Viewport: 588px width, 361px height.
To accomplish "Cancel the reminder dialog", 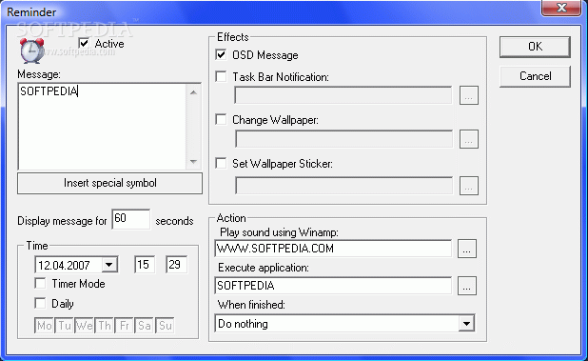I will click(x=535, y=76).
